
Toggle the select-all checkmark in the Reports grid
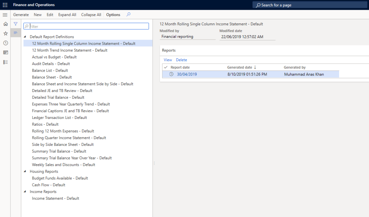click(x=166, y=67)
